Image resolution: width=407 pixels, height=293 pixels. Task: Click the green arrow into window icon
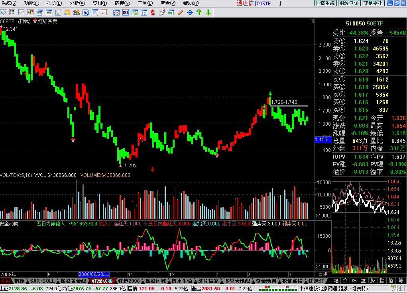coord(171,12)
